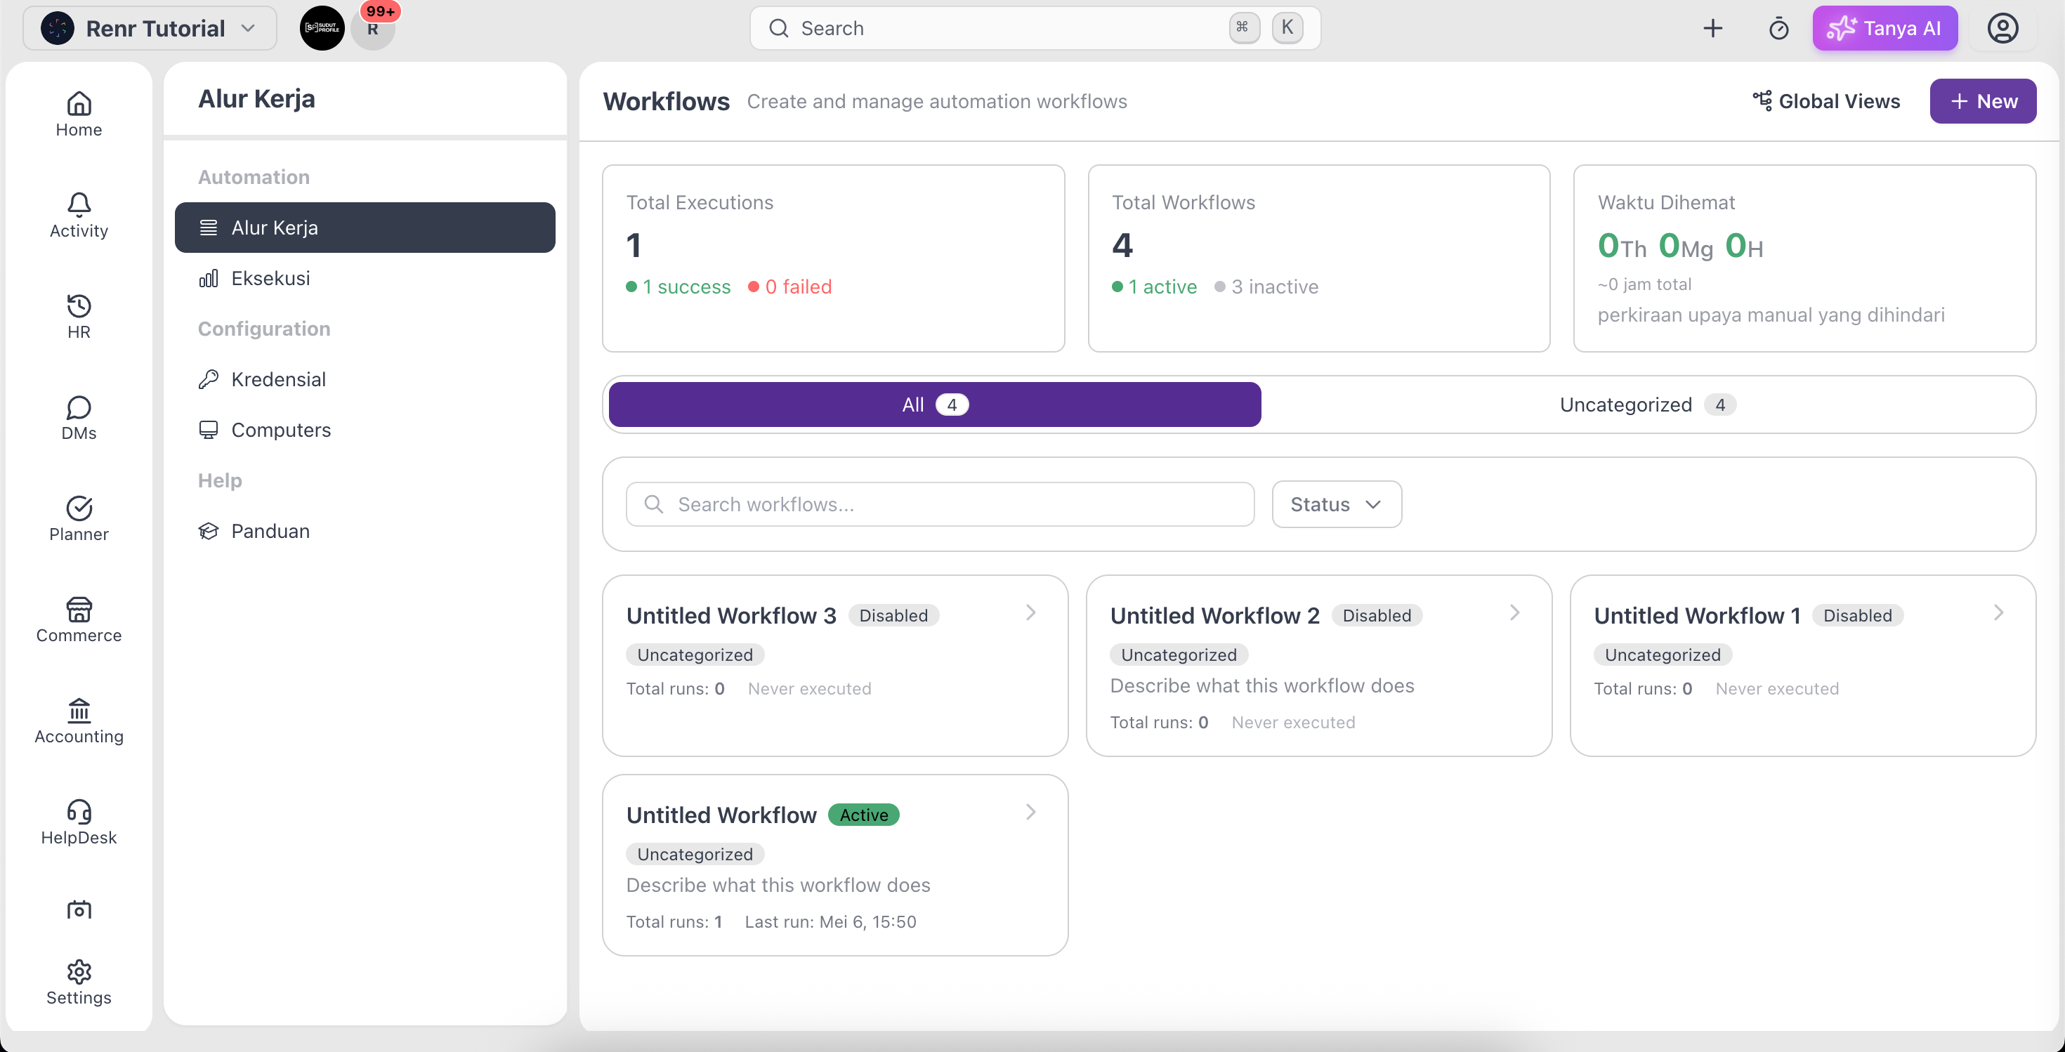This screenshot has height=1052, width=2065.
Task: Open Eksekusi in the sidebar
Action: pos(365,278)
